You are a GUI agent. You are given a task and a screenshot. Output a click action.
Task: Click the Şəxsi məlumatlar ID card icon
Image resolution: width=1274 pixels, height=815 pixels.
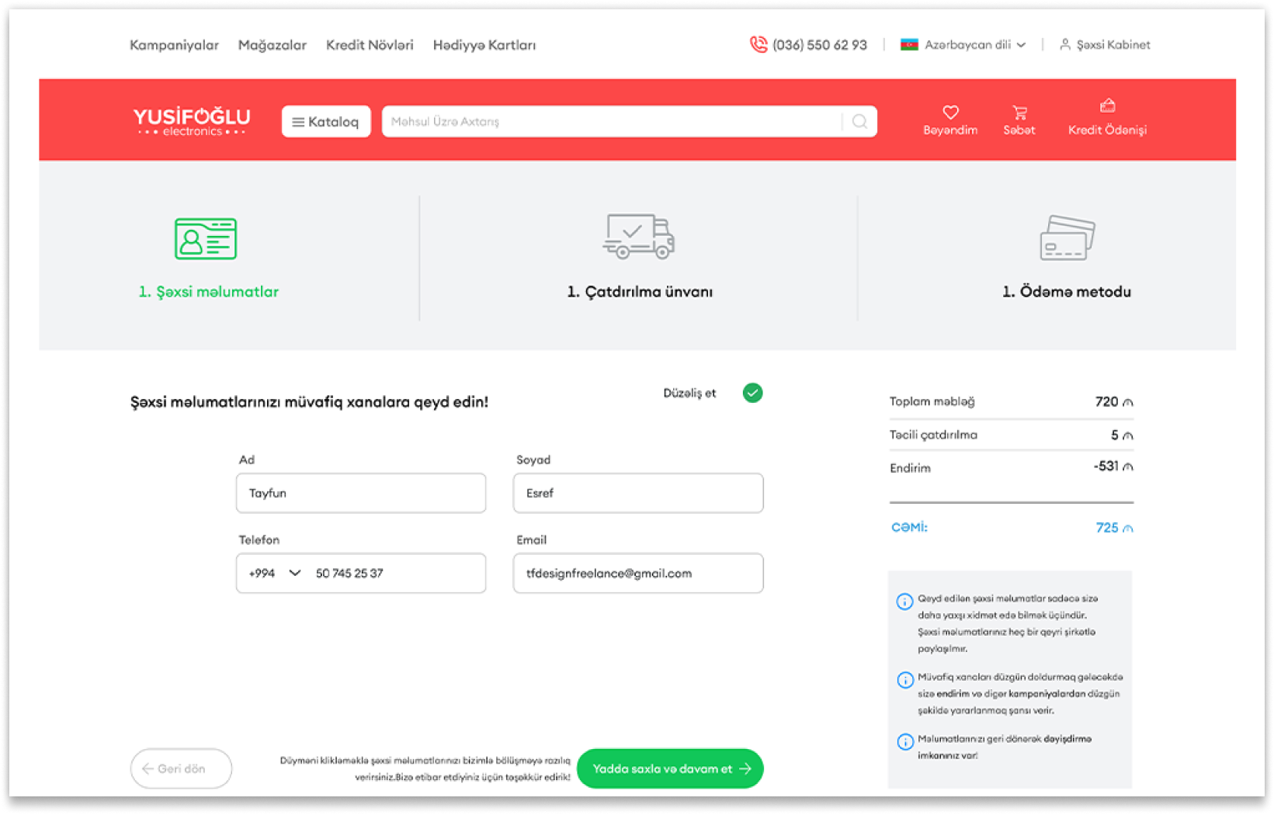(206, 238)
